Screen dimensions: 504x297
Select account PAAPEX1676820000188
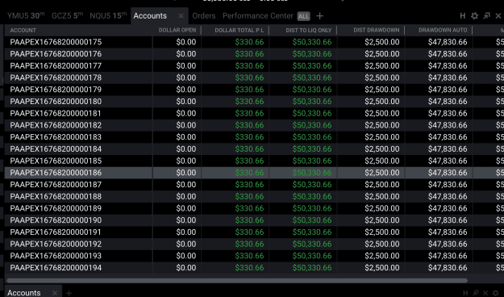point(56,197)
